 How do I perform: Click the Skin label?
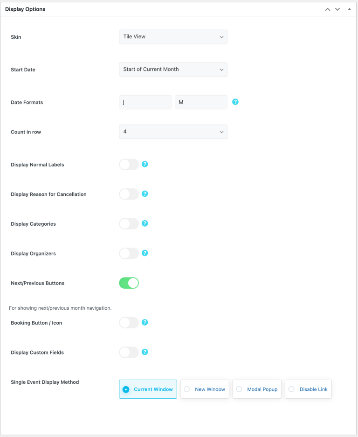pos(16,37)
